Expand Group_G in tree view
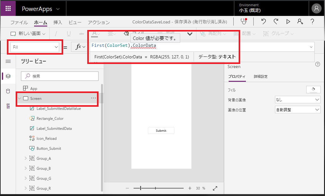 coord(26,178)
